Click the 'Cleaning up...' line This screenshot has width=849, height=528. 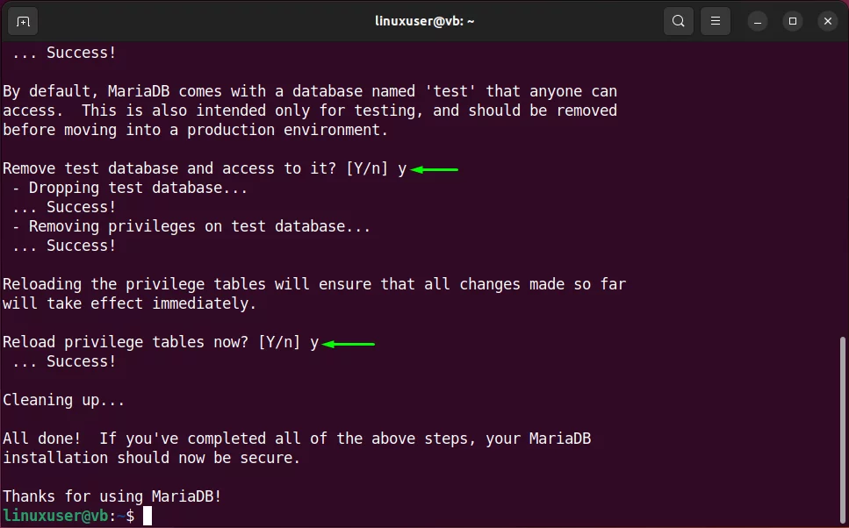[x=64, y=400]
